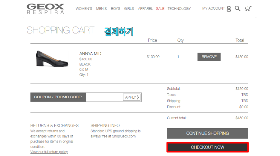Viewport: 280px width, 156px height.
Task: Focus the coupon / promo code field
Action: click(105, 97)
